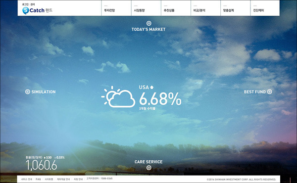Image resolution: width=297 pixels, height=183 pixels.
Task: Click the up arrow next to USA
Action: click(152, 87)
